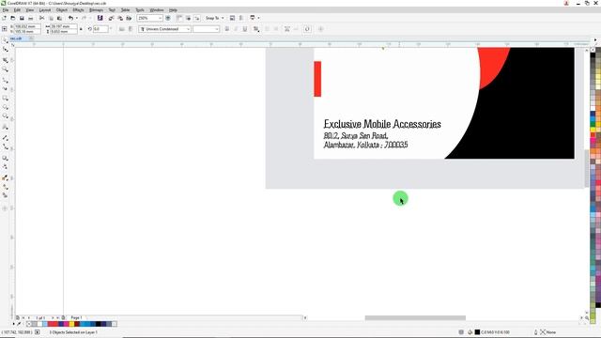Toggle Italic text formatting
Image resolution: width=601 pixels, height=338 pixels.
point(236,29)
